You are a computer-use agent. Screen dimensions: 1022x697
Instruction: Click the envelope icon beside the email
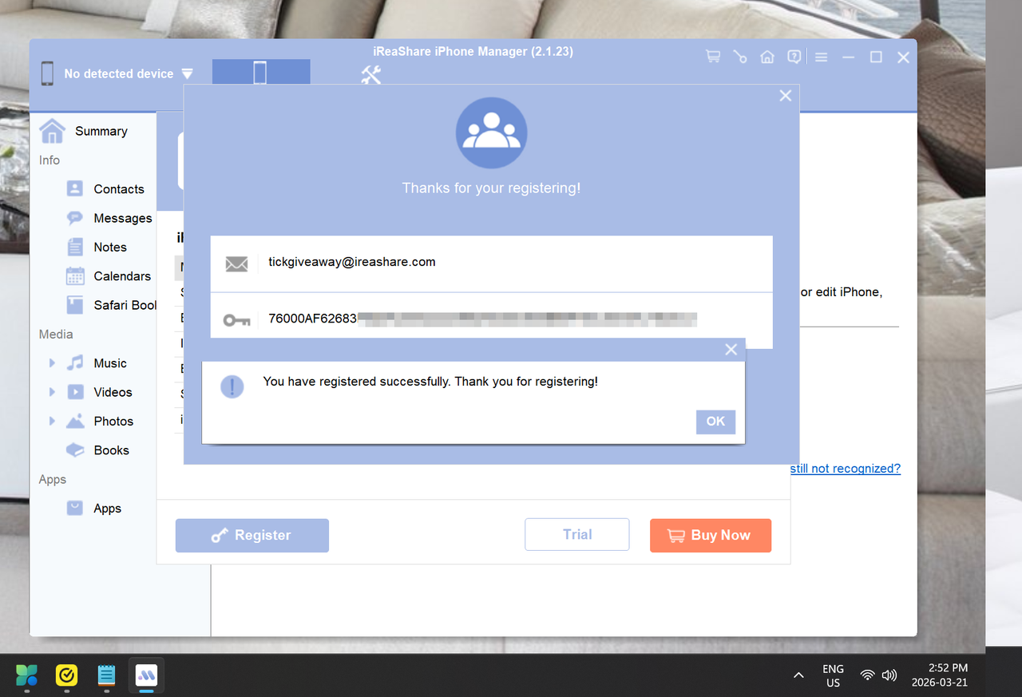(236, 263)
